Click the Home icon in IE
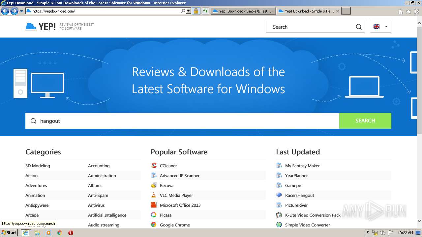 400,12
